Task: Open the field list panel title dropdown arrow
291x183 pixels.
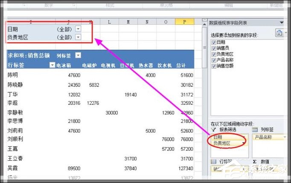Action: point(282,22)
